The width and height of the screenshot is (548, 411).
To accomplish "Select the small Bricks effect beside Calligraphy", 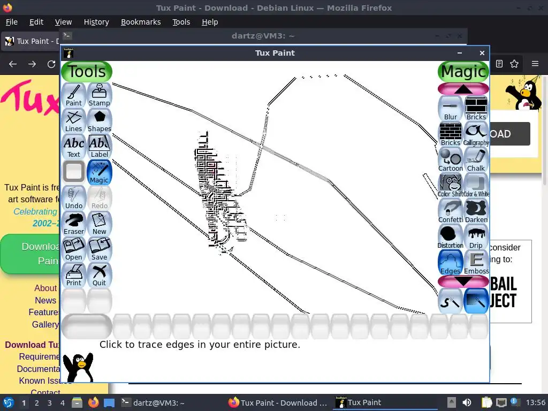I will (x=451, y=134).
